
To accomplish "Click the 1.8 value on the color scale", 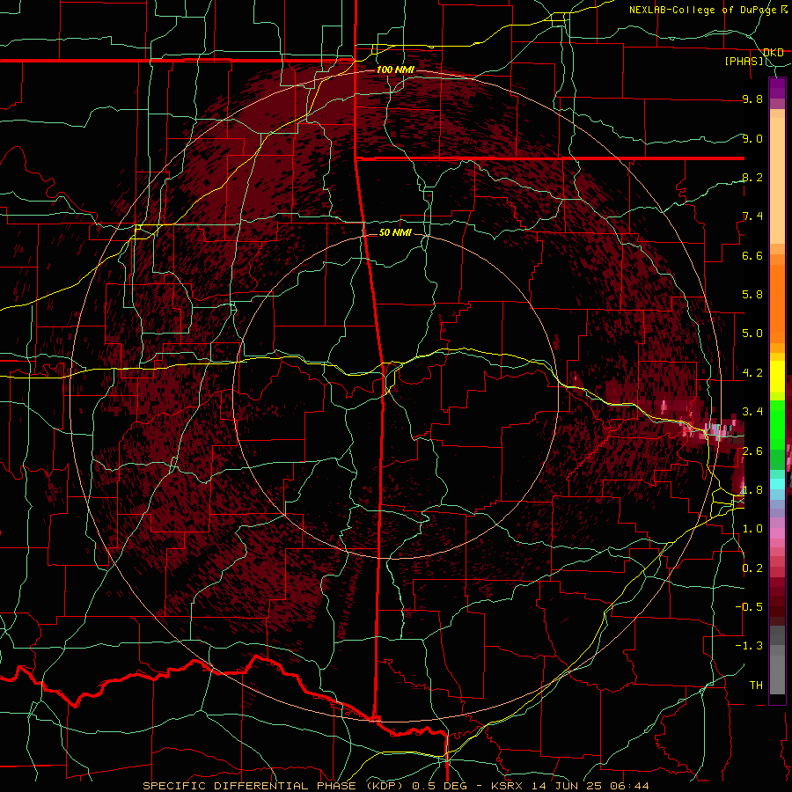I will point(752,490).
